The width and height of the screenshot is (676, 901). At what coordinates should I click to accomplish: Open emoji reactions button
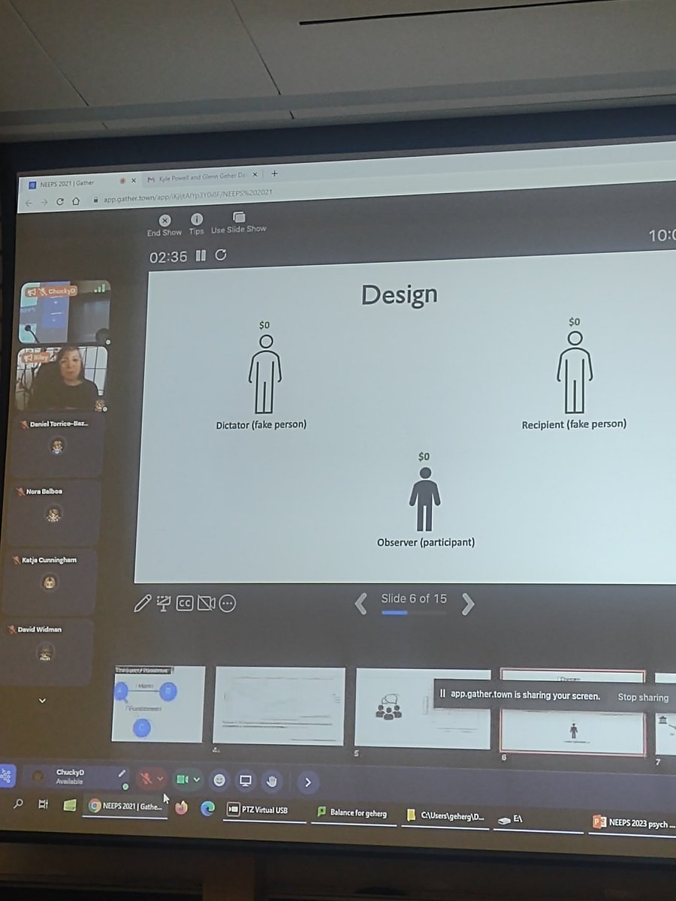pyautogui.click(x=219, y=781)
